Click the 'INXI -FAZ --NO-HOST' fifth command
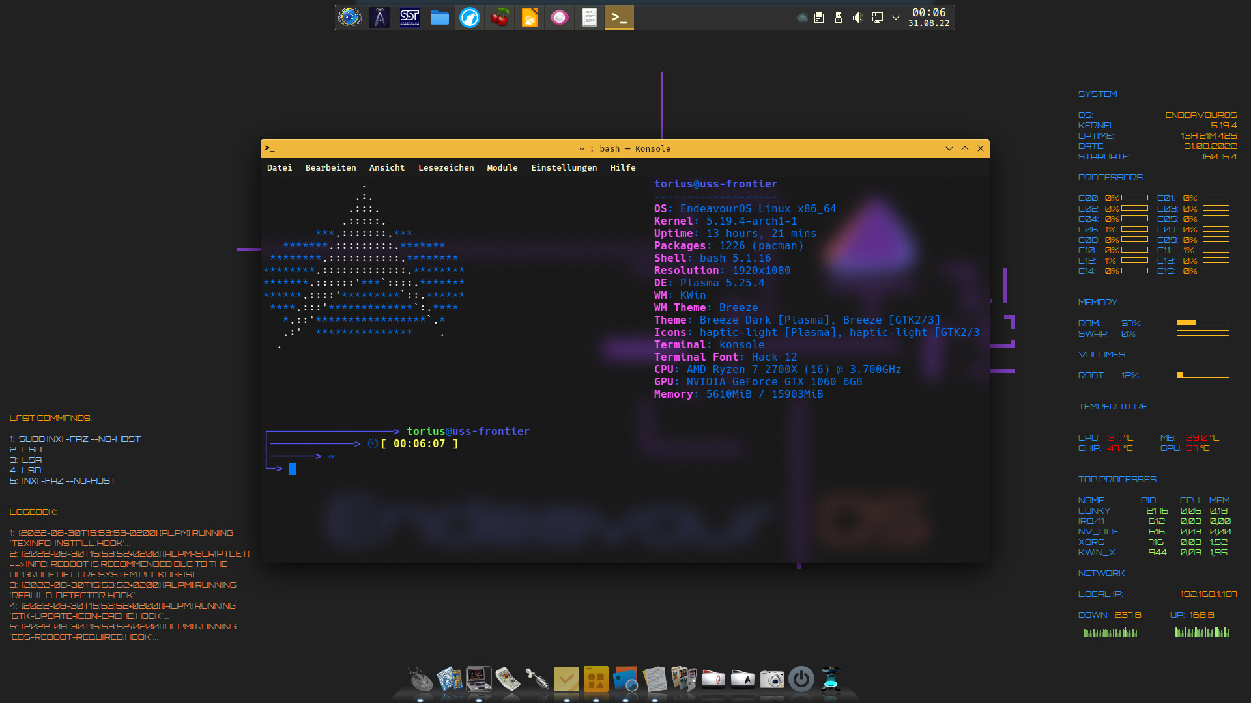Viewport: 1251px width, 703px height. pos(68,481)
